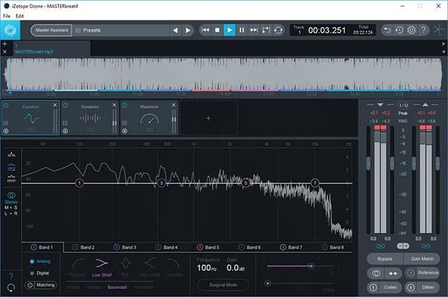Switch to Band 5 tab
This screenshot has height=297, width=448.
coord(208,247)
